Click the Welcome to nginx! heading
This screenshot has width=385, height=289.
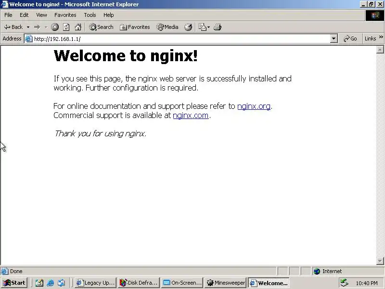(126, 55)
